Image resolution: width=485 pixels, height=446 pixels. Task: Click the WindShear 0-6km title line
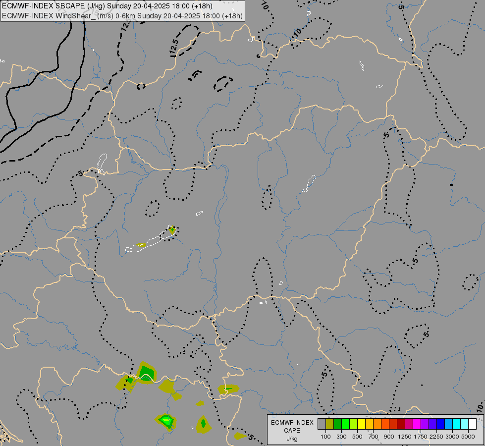pos(122,16)
